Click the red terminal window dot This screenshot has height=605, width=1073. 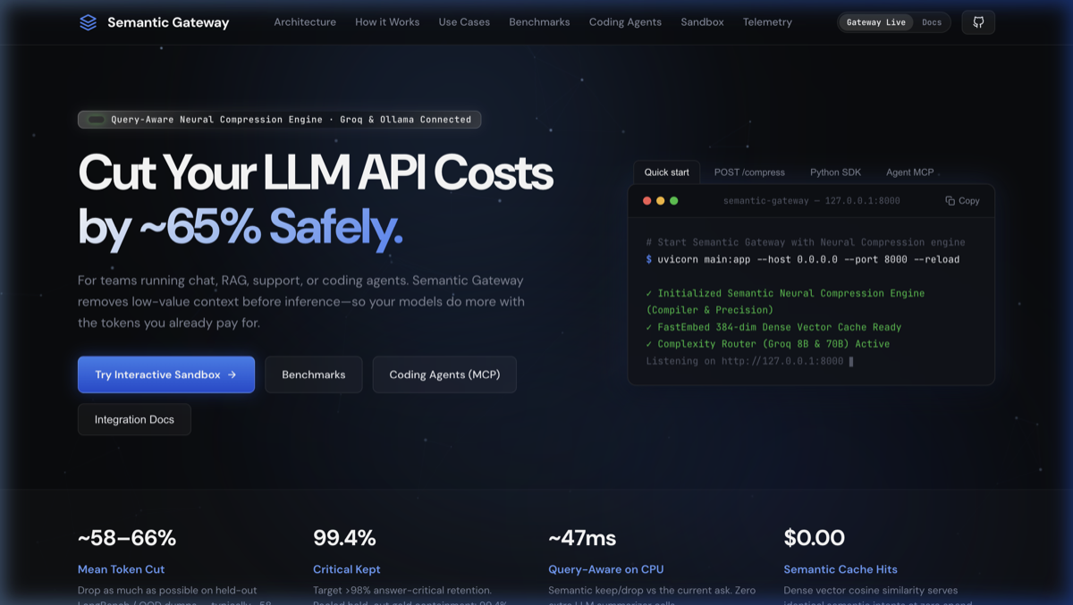coord(646,201)
